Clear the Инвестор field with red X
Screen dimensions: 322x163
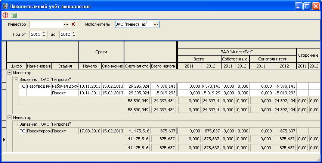[x=73, y=25]
